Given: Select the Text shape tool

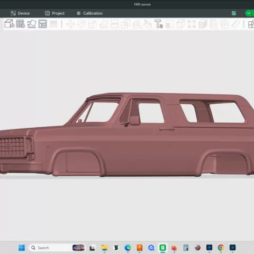Looking at the screenshot, I should pos(159,24).
